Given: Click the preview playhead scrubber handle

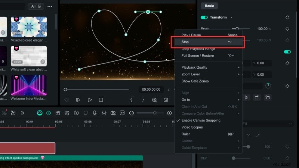Looking at the screenshot, I should click(x=65, y=89).
